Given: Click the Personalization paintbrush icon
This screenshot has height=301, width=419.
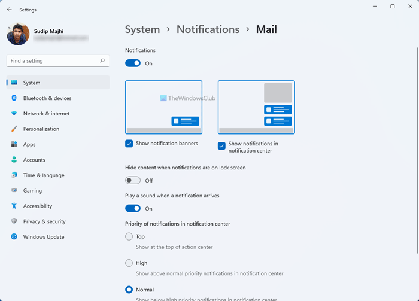Looking at the screenshot, I should [14, 129].
